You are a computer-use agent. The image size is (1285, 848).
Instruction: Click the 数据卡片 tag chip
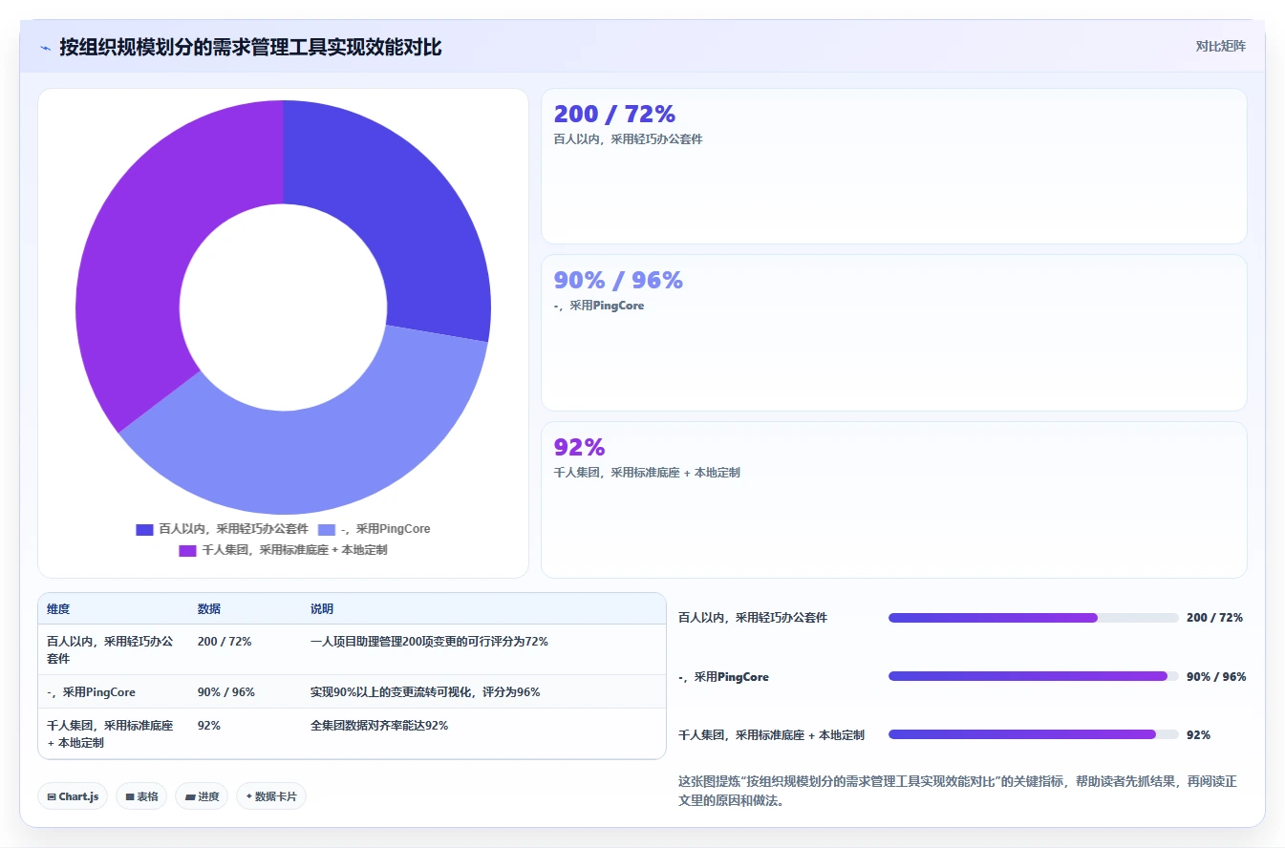coord(271,796)
